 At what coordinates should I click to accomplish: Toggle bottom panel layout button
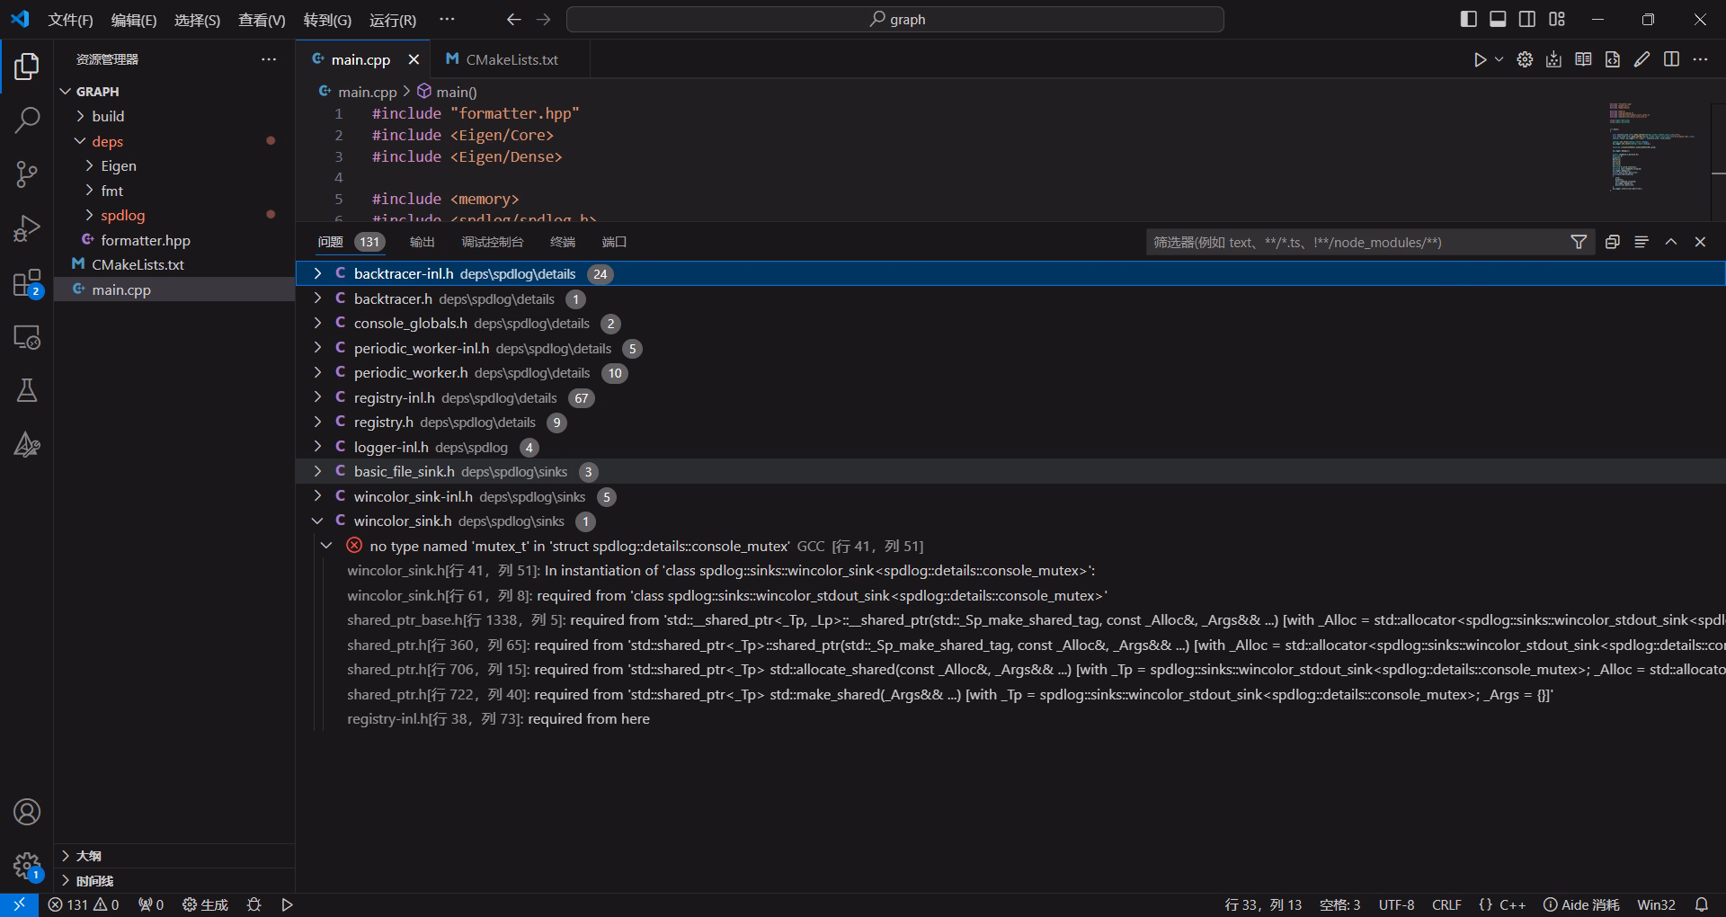tap(1498, 19)
